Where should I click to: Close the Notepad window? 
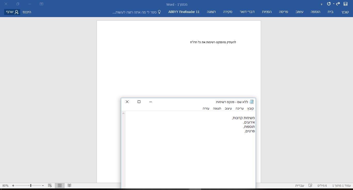127,102
